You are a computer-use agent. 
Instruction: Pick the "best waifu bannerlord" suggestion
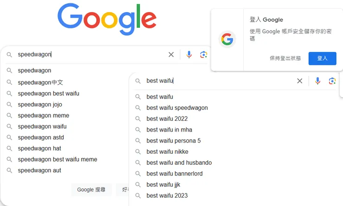174,174
